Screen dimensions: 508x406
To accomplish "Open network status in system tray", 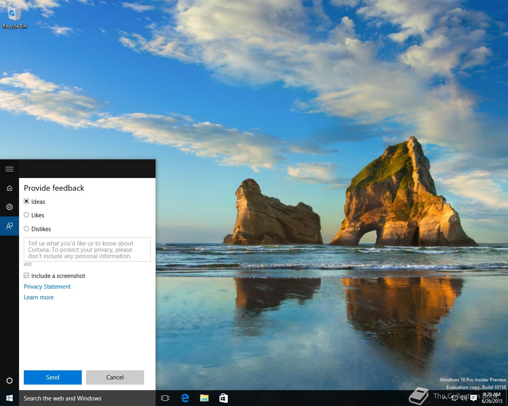I will pyautogui.click(x=454, y=398).
